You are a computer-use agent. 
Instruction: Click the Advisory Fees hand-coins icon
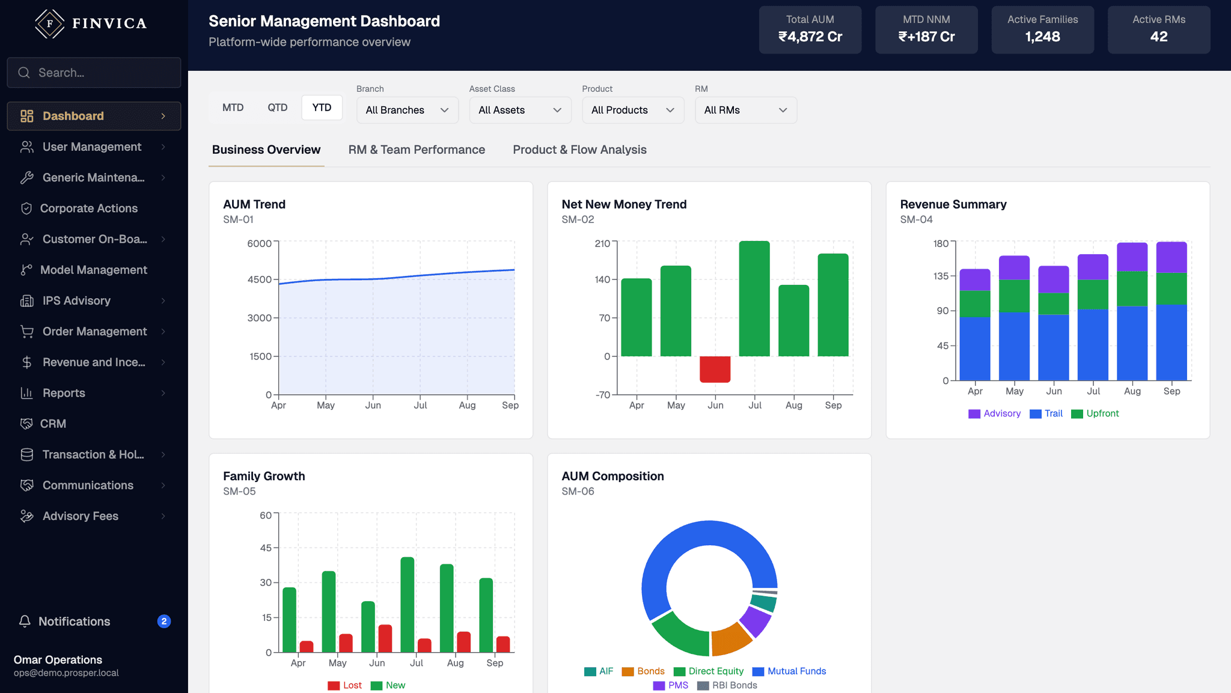27,516
